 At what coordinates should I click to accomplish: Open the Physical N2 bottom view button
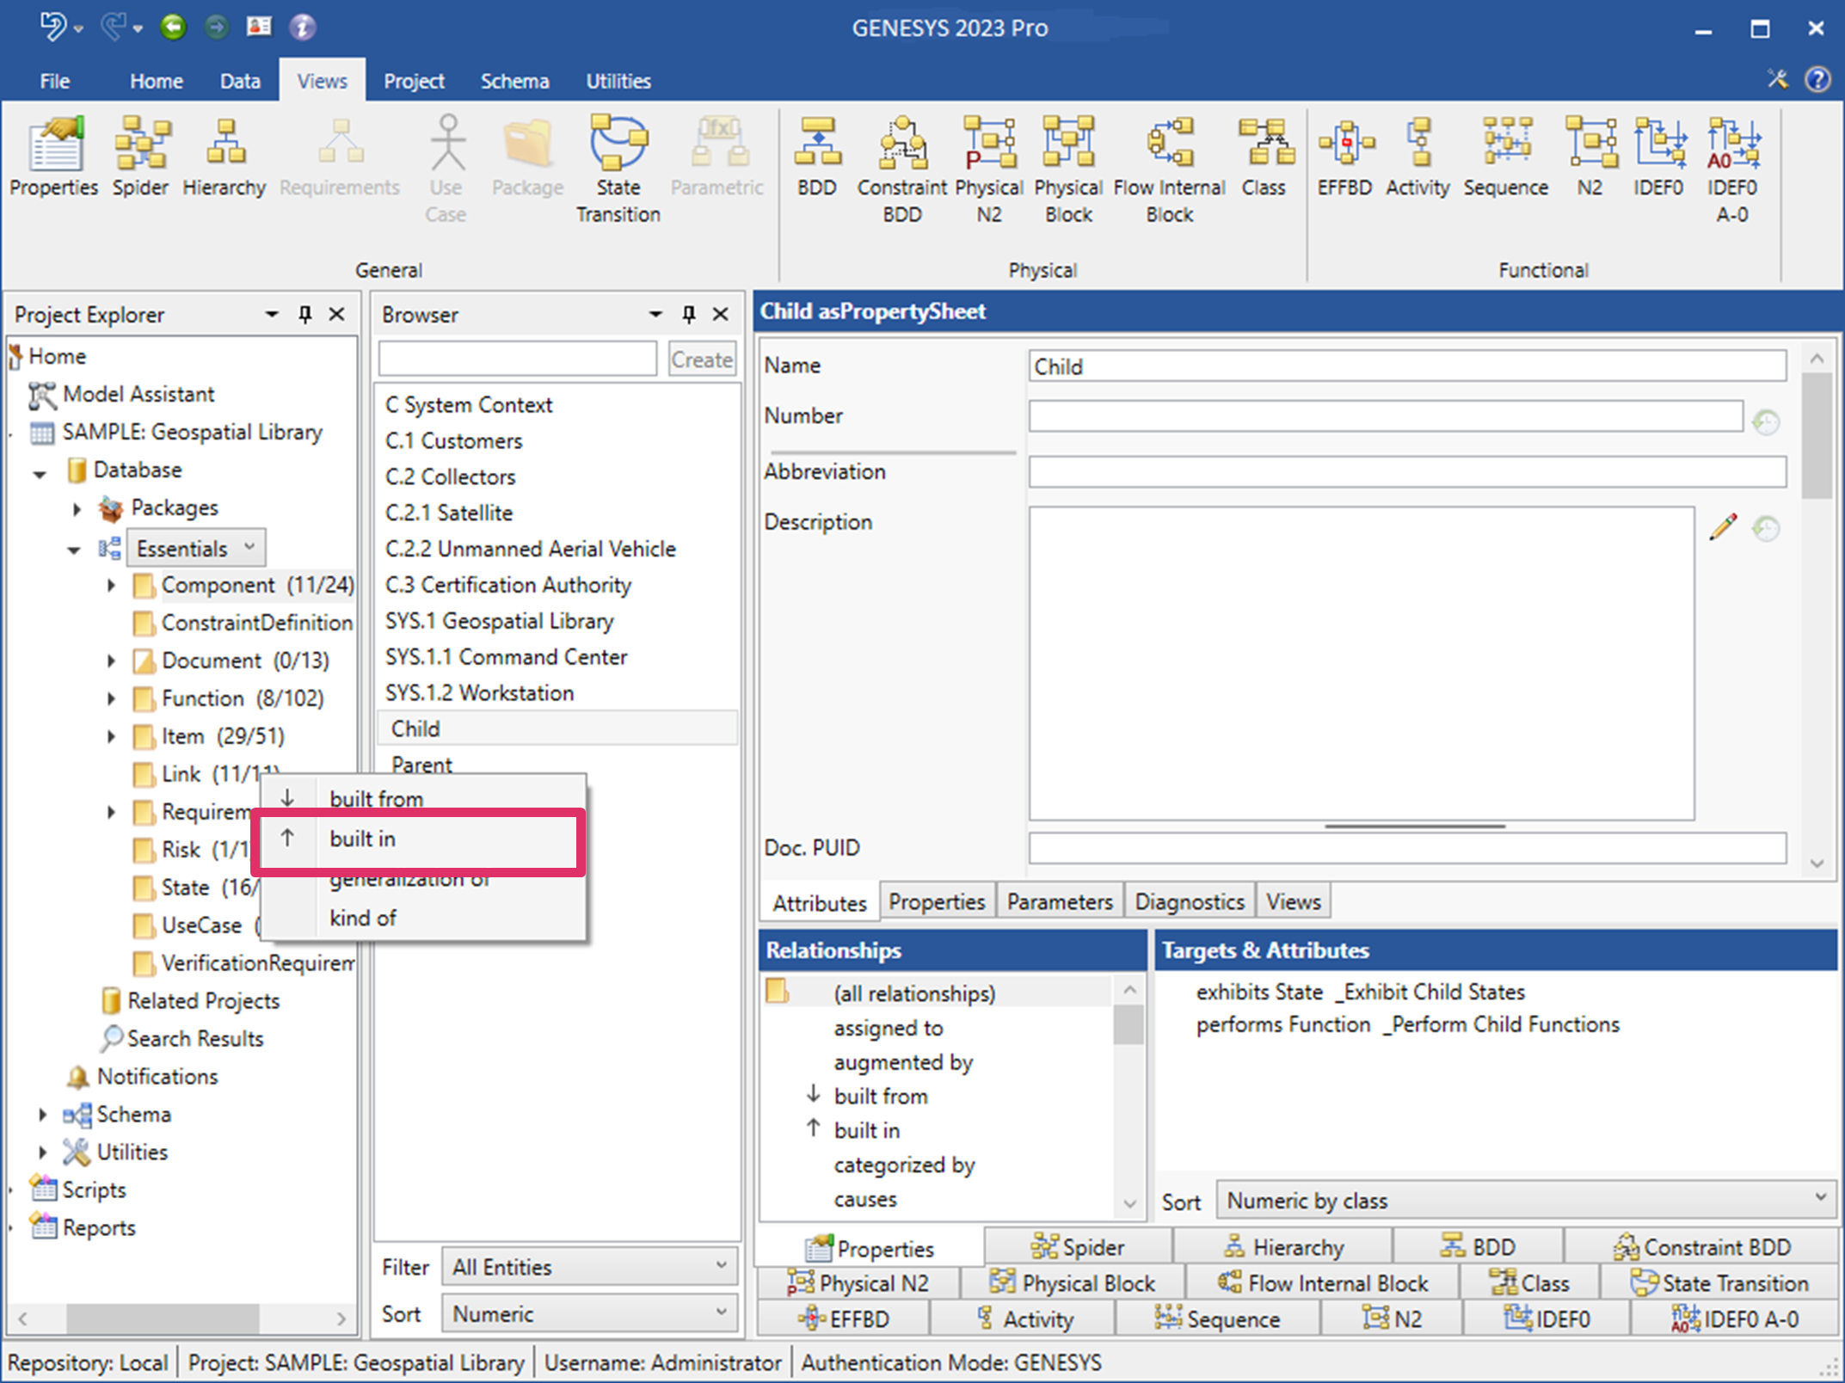(x=858, y=1283)
